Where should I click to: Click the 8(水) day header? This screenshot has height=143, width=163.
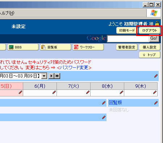pos(107,86)
